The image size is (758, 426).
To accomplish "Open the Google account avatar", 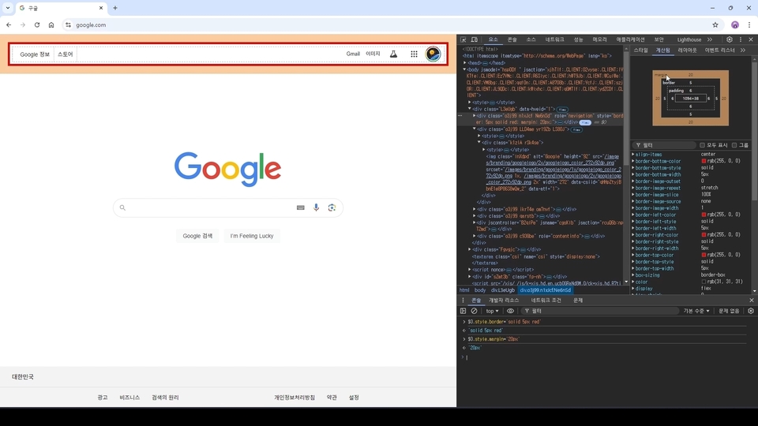I will (x=433, y=54).
